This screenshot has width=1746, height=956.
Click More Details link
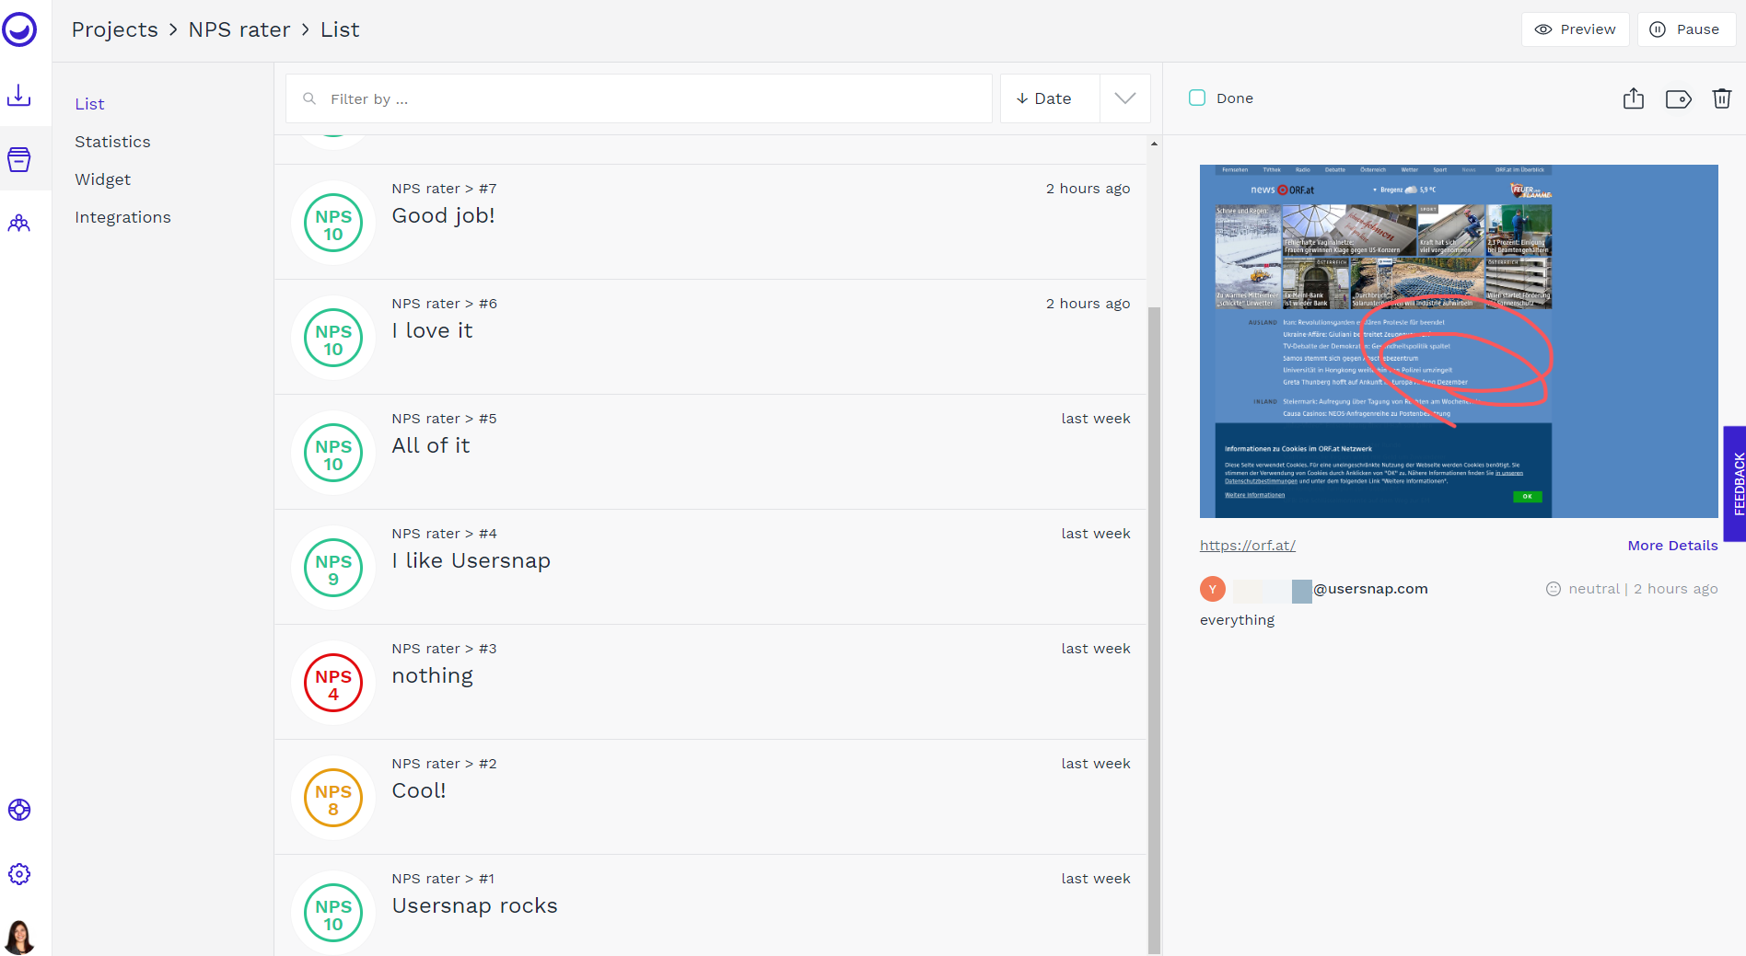point(1672,546)
